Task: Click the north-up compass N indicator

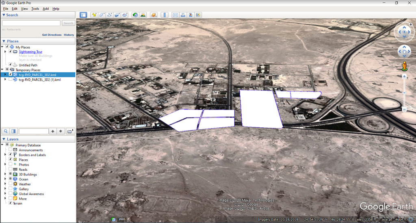Action: 411,24
